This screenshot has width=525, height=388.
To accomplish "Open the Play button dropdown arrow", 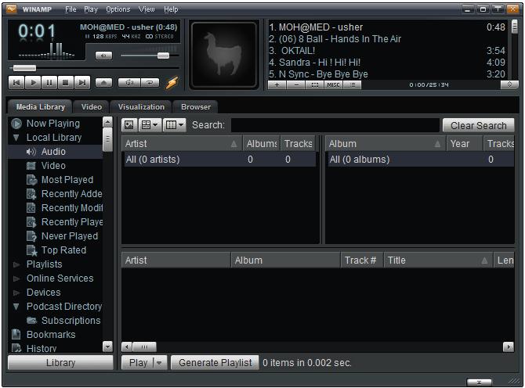I will (159, 363).
